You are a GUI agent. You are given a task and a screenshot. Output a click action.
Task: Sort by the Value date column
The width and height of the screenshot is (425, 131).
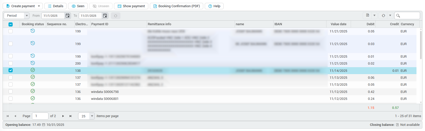click(338, 24)
